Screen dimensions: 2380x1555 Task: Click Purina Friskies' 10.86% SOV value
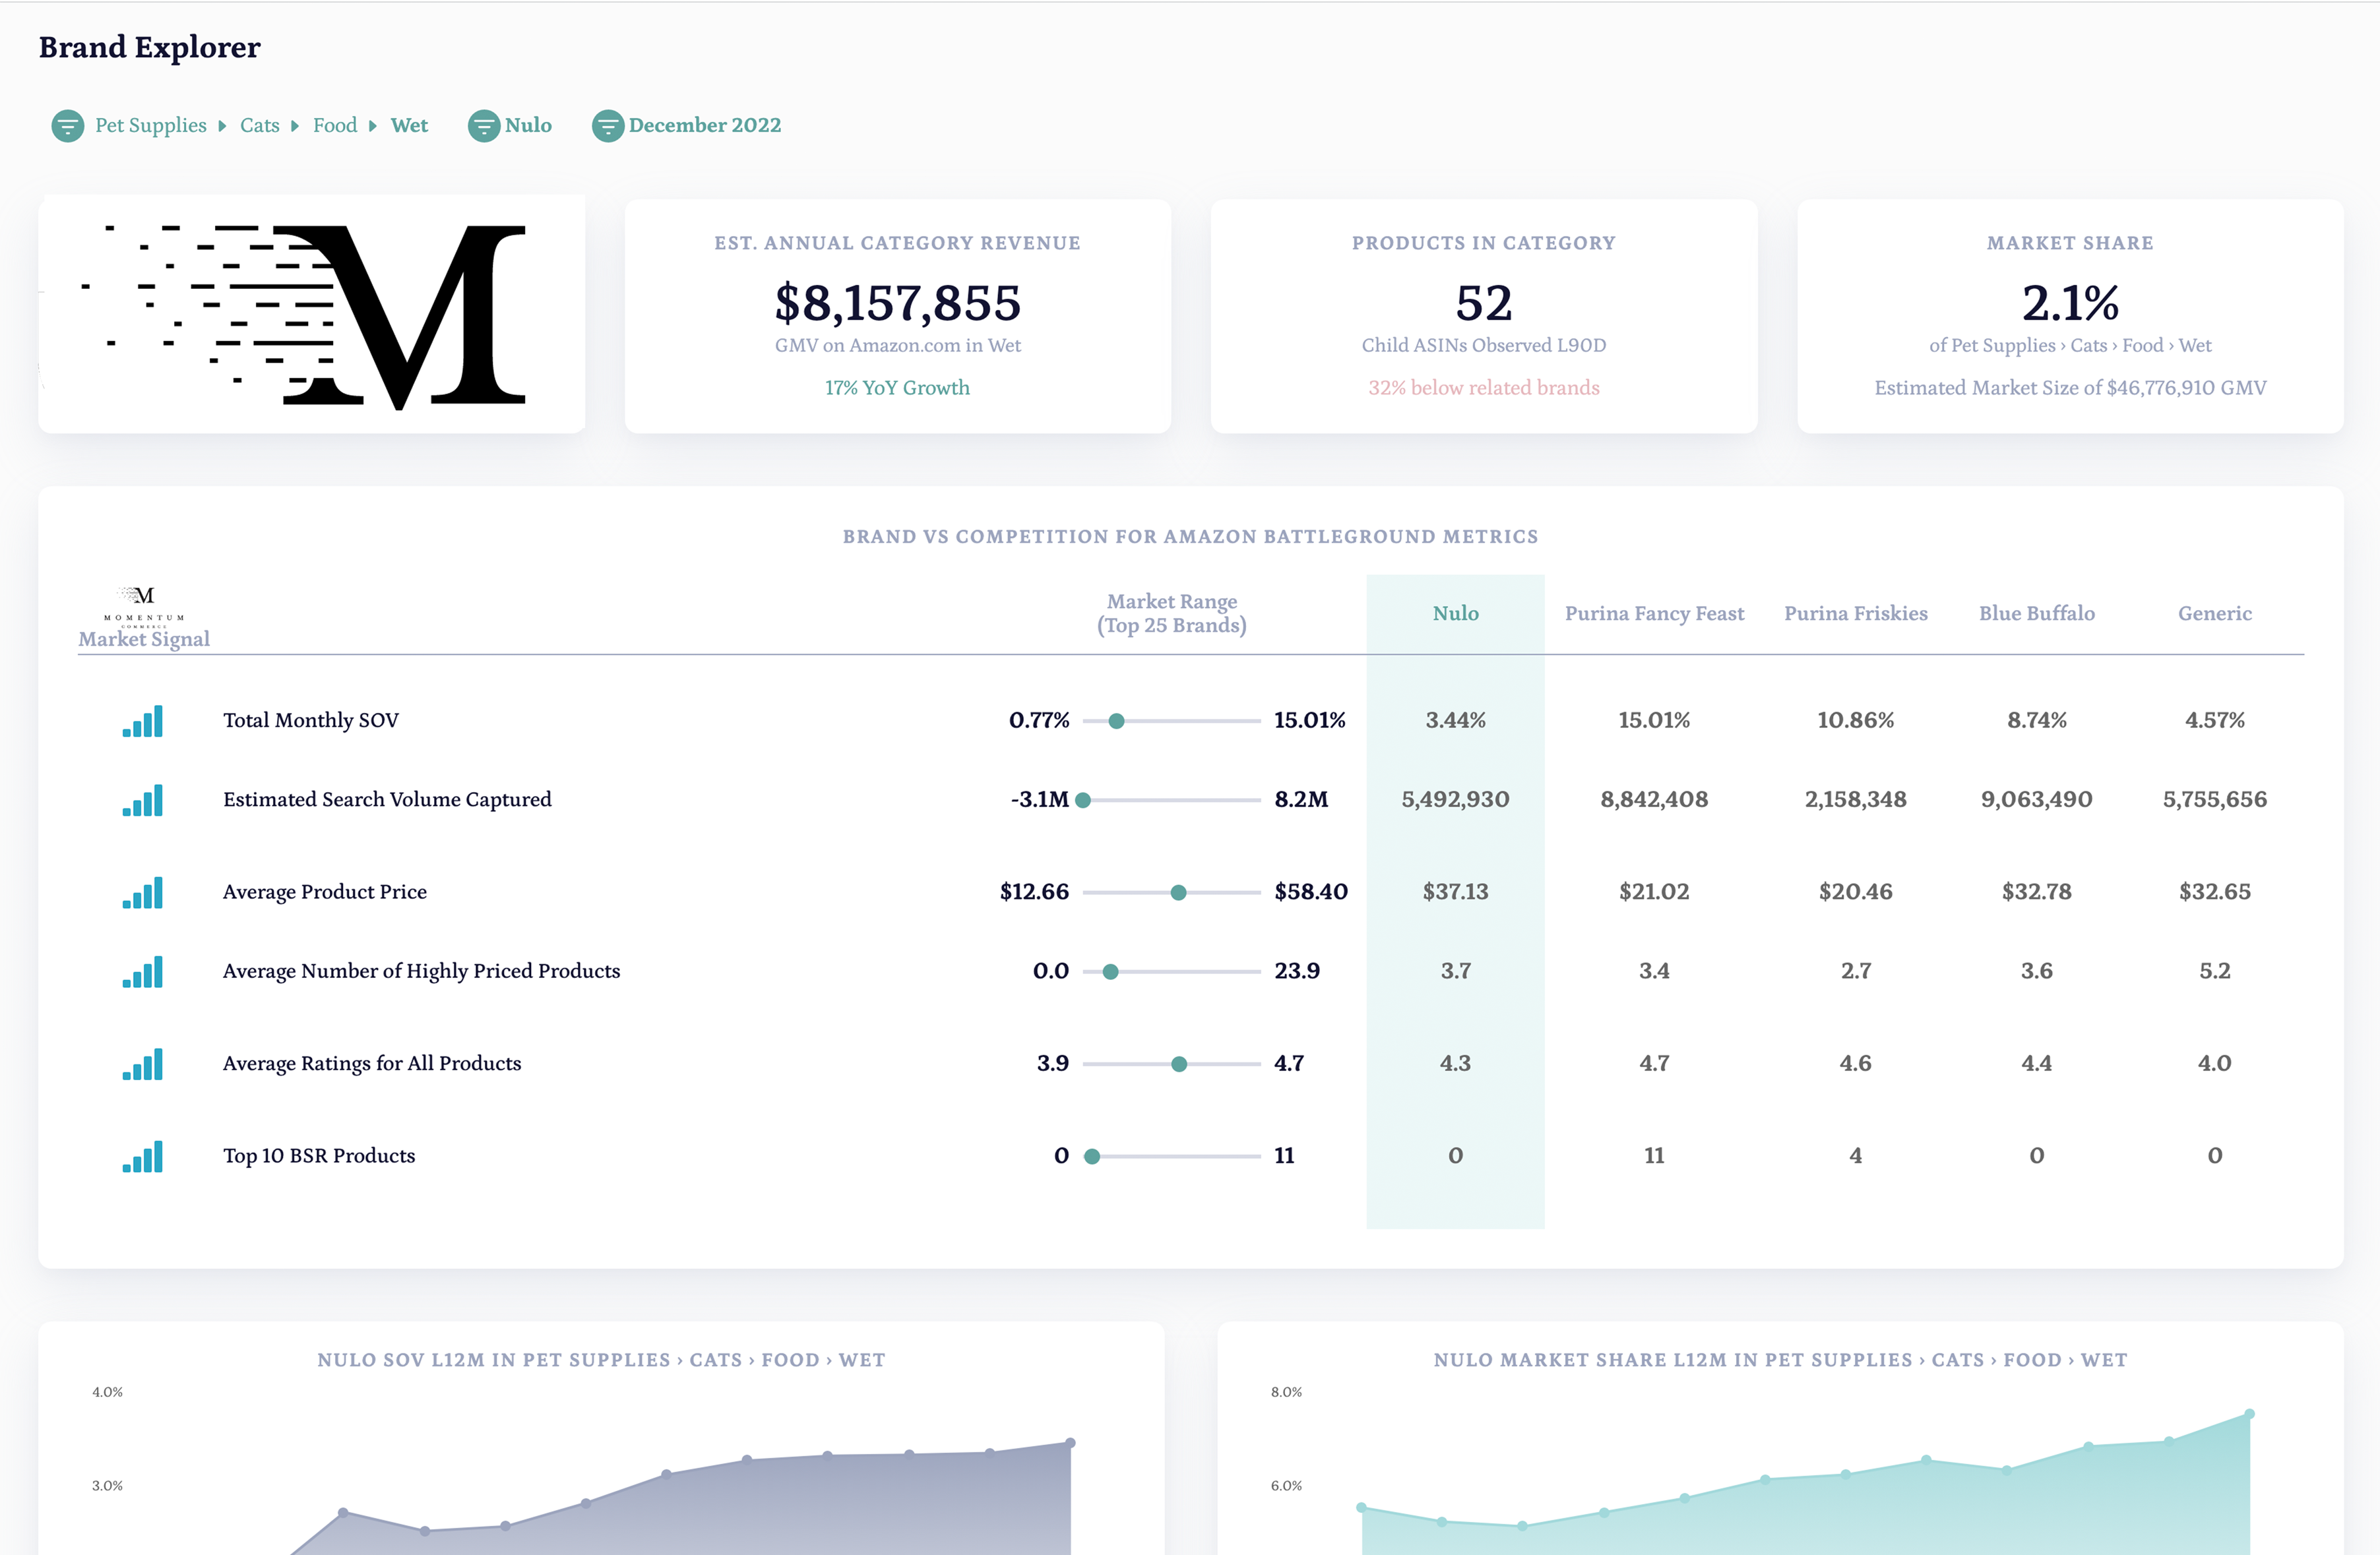pyautogui.click(x=1856, y=720)
